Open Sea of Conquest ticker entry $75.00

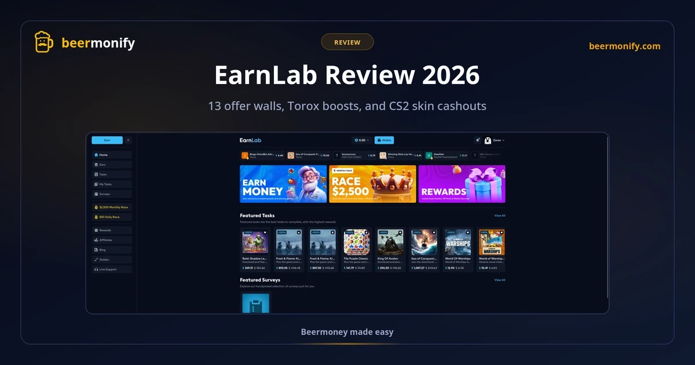(x=308, y=155)
